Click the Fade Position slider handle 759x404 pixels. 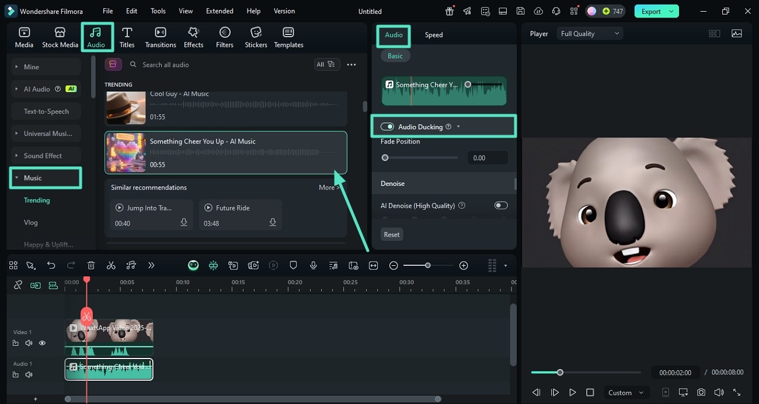(385, 158)
